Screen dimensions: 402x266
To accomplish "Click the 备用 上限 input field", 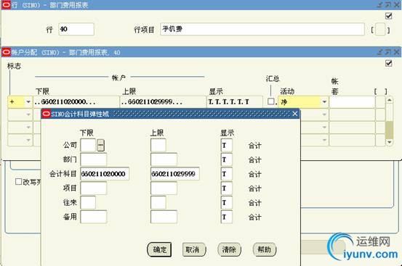I will 164,217.
